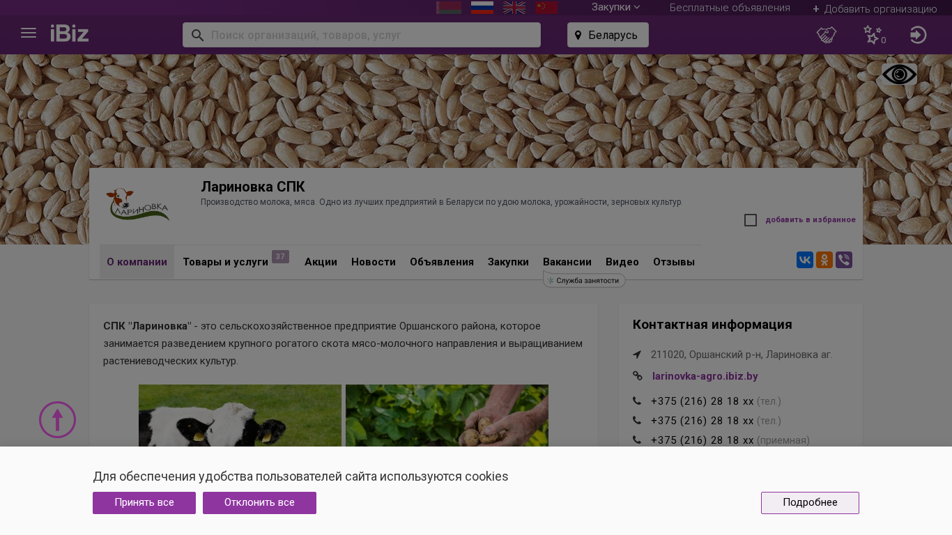Click the Лариновка company logo
Screen dimensions: 952x535
click(x=138, y=205)
